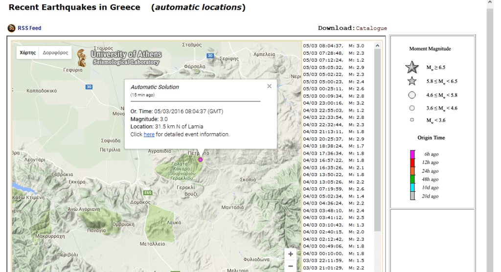Select event 03/03 22:11:59 M: 1.5
The image size is (501, 272).
(334, 260)
